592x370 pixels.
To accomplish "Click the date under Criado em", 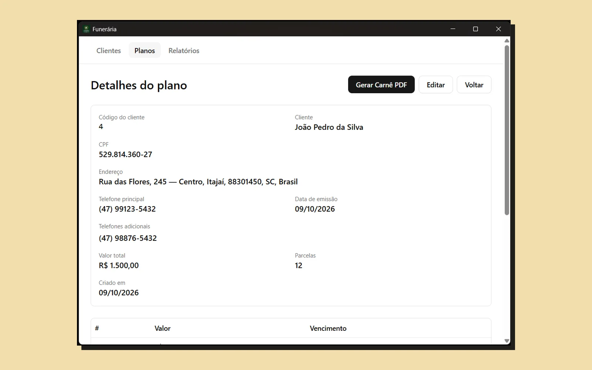I will point(119,293).
